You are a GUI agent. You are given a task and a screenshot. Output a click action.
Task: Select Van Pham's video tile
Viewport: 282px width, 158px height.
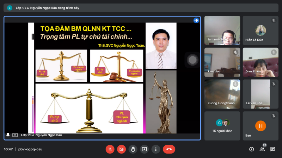click(x=260, y=62)
